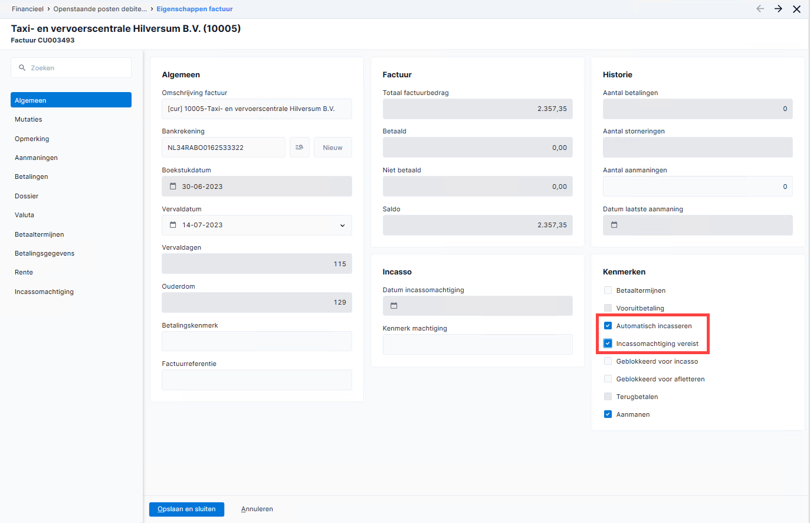The width and height of the screenshot is (810, 523).
Task: Click the bank account lookup icon
Action: (299, 148)
